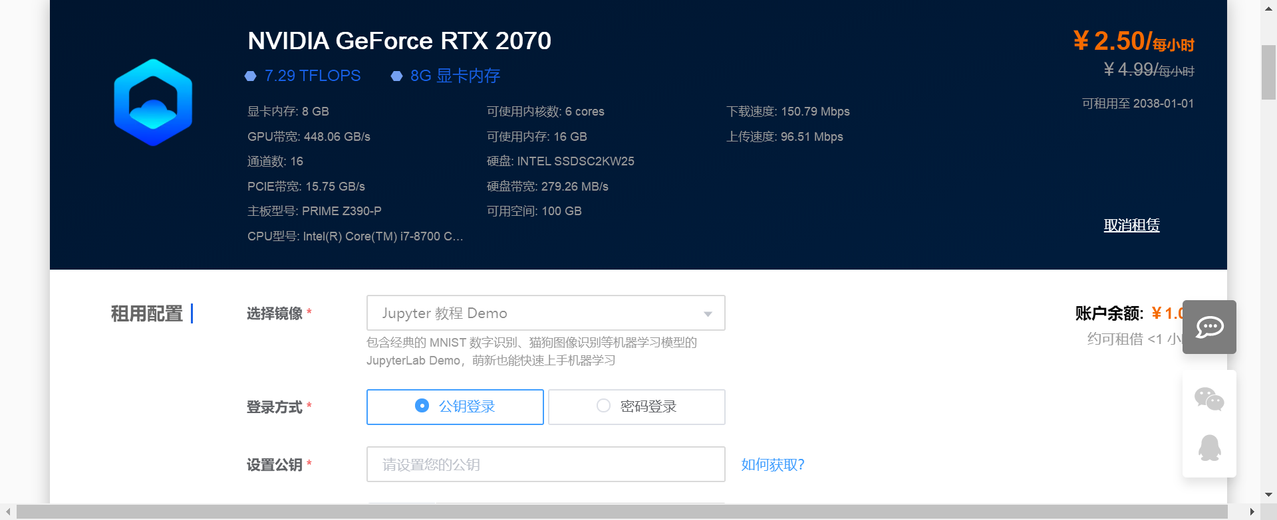Image resolution: width=1277 pixels, height=520 pixels.
Task: Click 硬盘带宽: 279.26 MB/s spec
Action: [x=547, y=187]
